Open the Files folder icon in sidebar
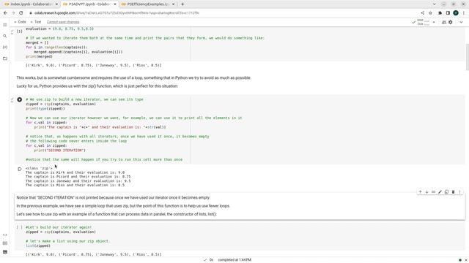The height and width of the screenshot is (263, 469). [5, 58]
